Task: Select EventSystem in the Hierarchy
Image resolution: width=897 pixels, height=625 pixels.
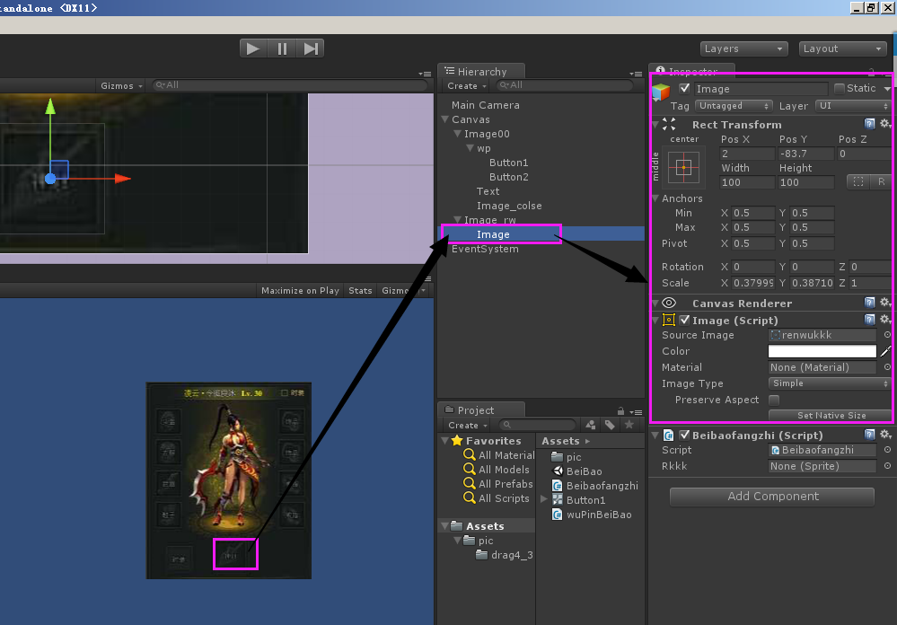Action: click(x=485, y=249)
